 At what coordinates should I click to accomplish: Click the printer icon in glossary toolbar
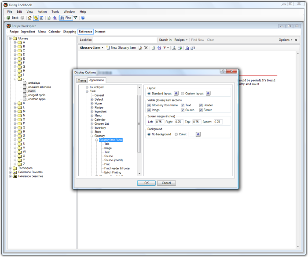pyautogui.click(x=180, y=48)
